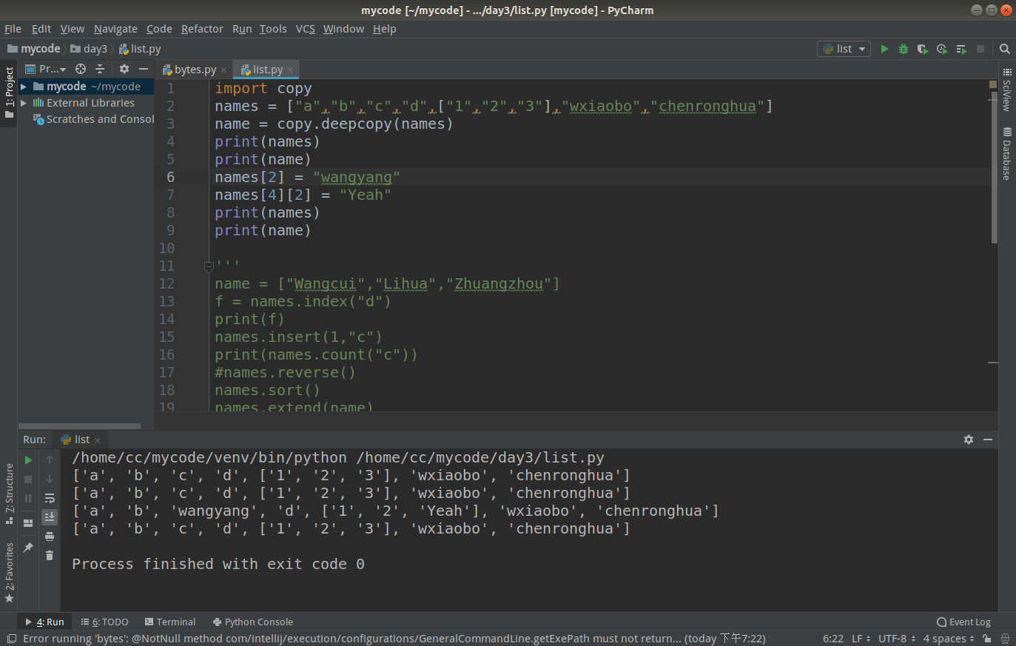Expand the mycode project folder
1016x646 pixels.
point(24,87)
